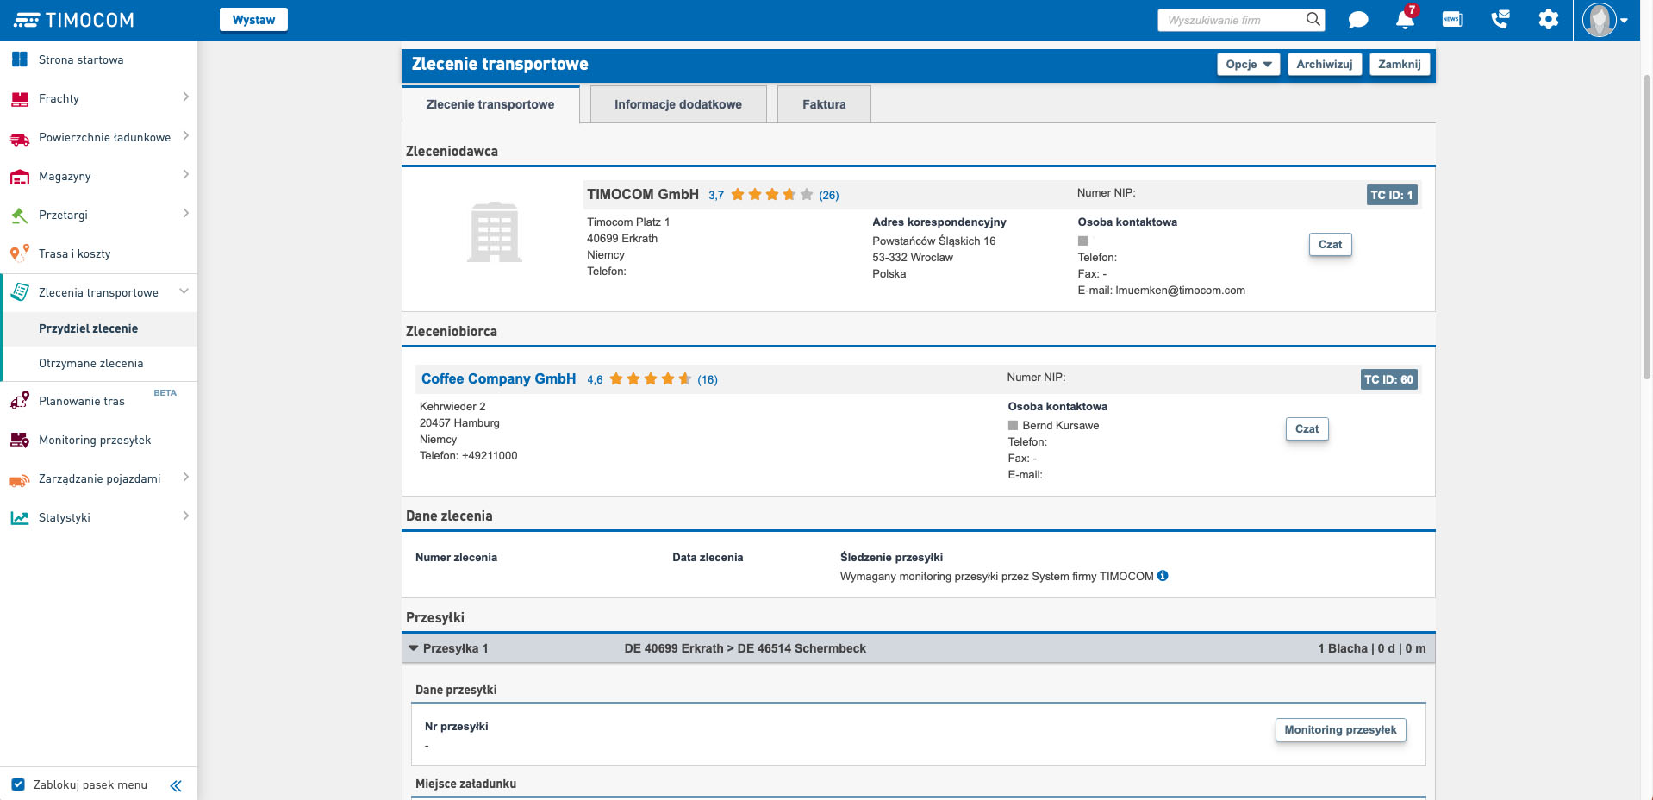Open notifications bell with red badge
This screenshot has width=1653, height=800.
pos(1405,20)
